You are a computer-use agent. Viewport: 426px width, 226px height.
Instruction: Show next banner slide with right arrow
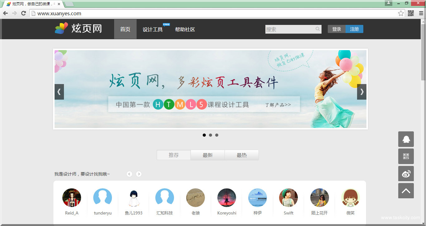coord(362,92)
